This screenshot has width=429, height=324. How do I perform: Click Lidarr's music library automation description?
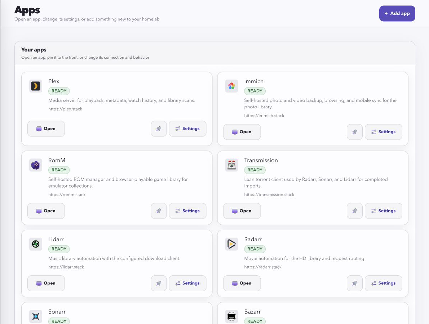pyautogui.click(x=114, y=258)
